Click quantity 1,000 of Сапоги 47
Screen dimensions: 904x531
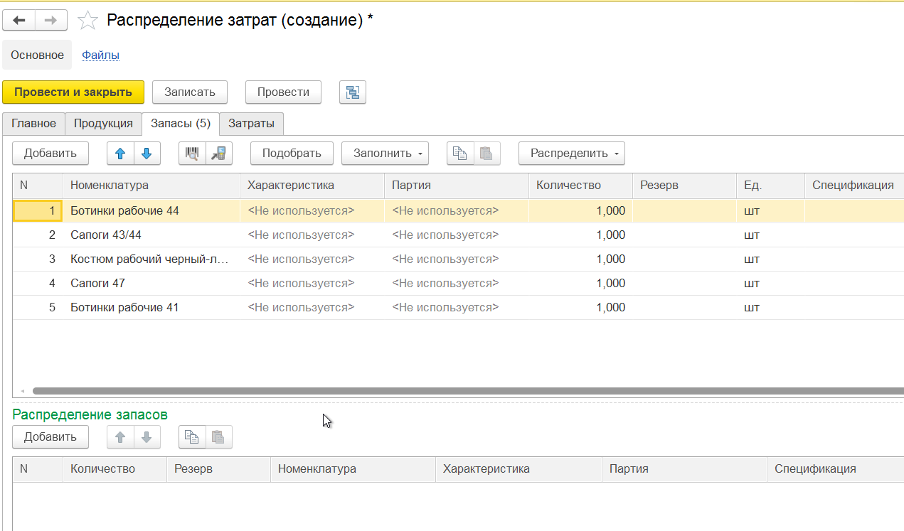[580, 284]
